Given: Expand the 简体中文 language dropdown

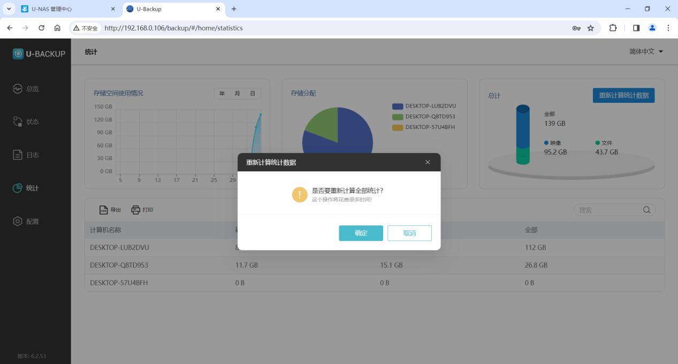Looking at the screenshot, I should tap(646, 51).
